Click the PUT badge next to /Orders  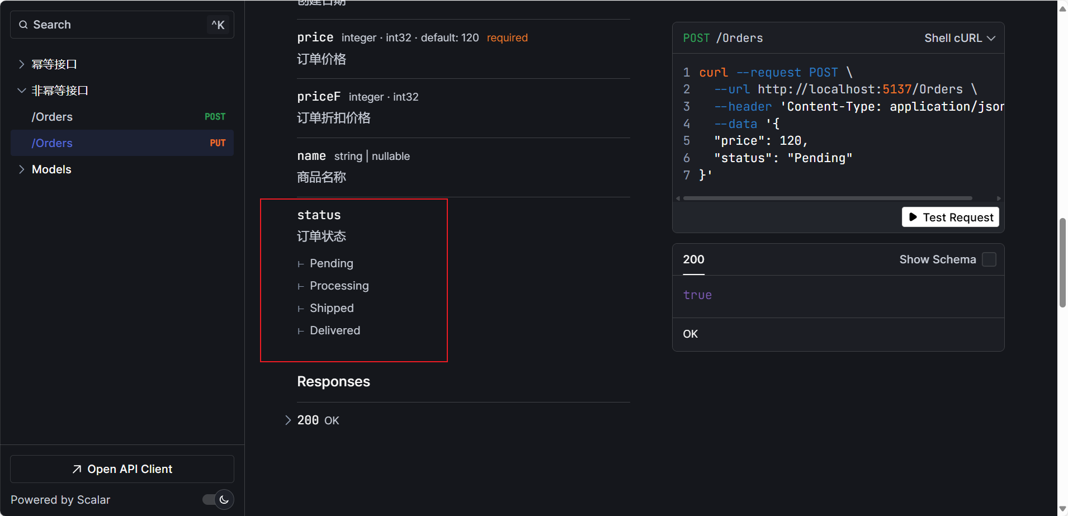coord(218,143)
